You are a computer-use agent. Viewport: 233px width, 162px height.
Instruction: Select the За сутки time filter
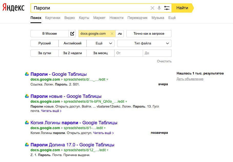[45, 53]
